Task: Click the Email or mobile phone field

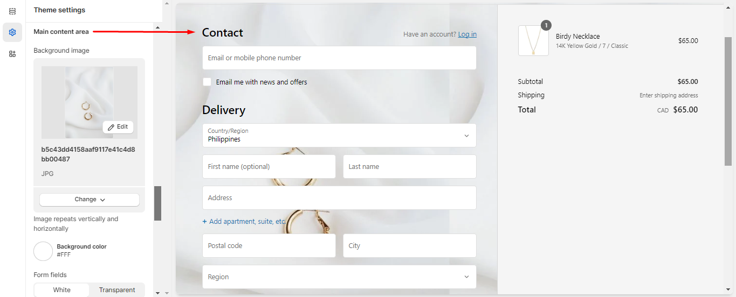Action: 339,58
